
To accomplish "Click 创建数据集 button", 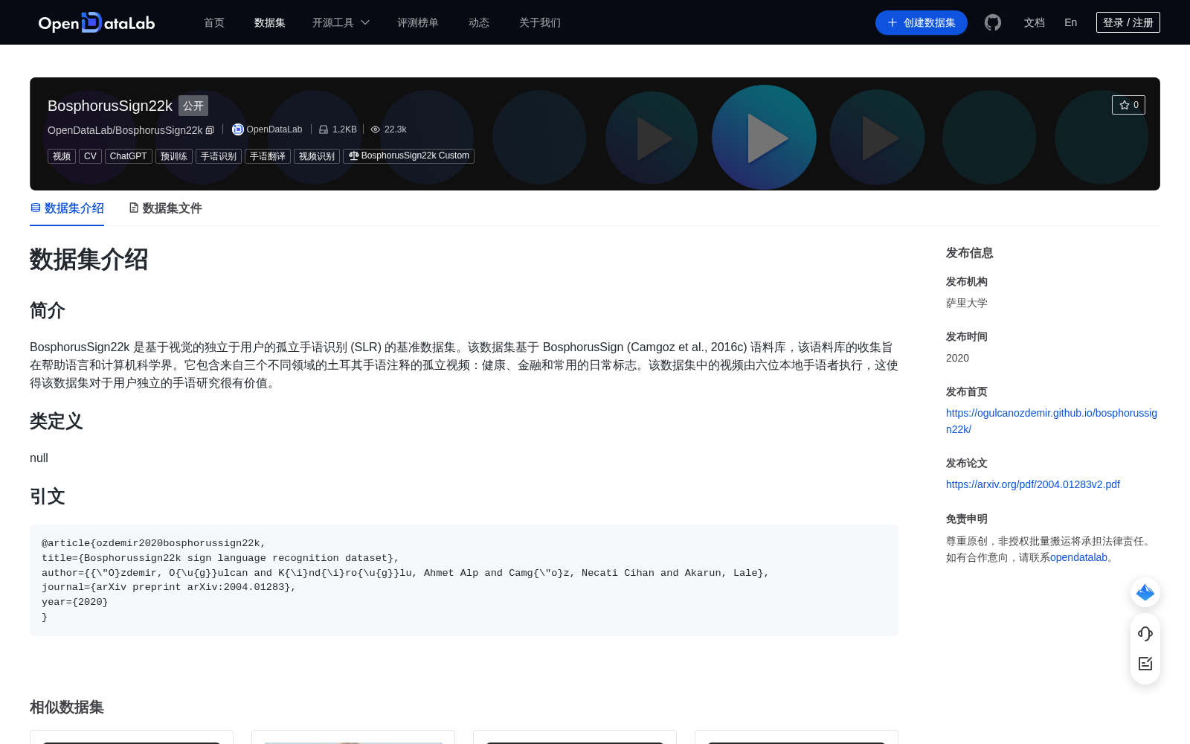I will pyautogui.click(x=922, y=22).
